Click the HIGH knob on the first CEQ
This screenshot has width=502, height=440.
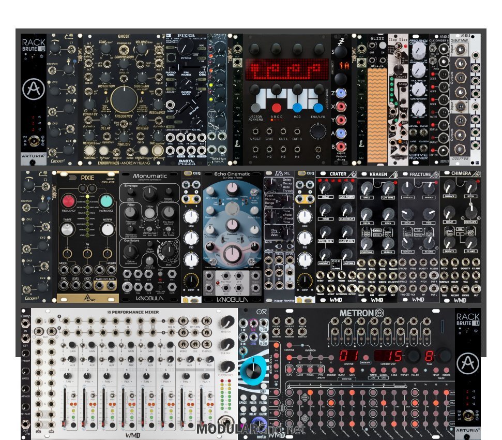[x=191, y=216]
